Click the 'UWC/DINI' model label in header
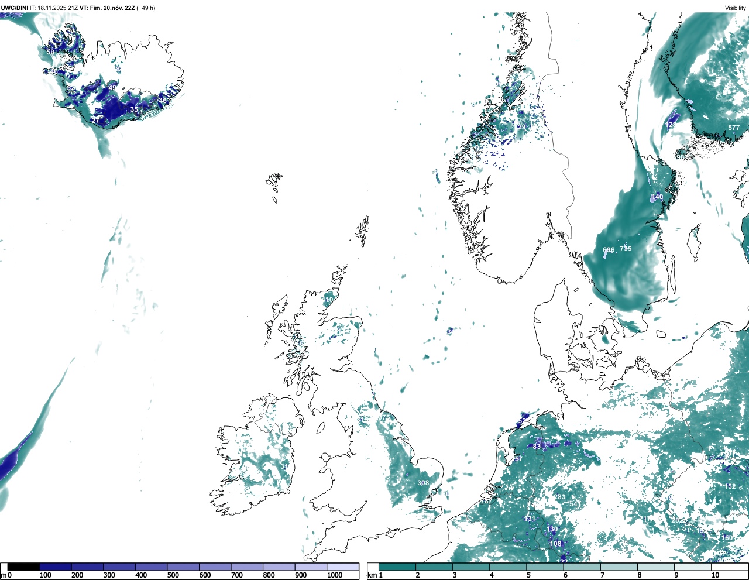749x580 pixels. pos(14,8)
